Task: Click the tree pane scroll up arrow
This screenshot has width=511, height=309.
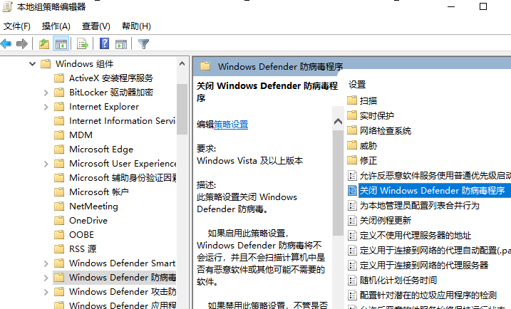Action: 182,64
